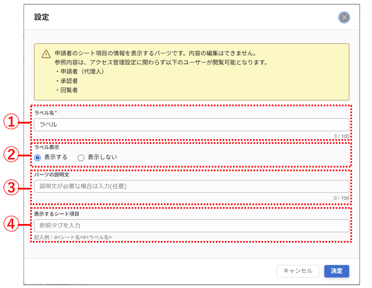Close the 設定 dialog using the X icon

coord(344,18)
